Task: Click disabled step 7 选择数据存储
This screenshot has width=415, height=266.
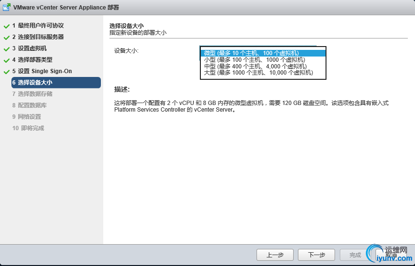Action: coord(32,94)
